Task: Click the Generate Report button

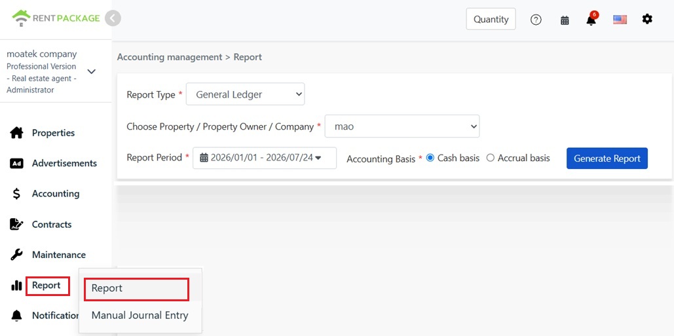Action: tap(607, 158)
